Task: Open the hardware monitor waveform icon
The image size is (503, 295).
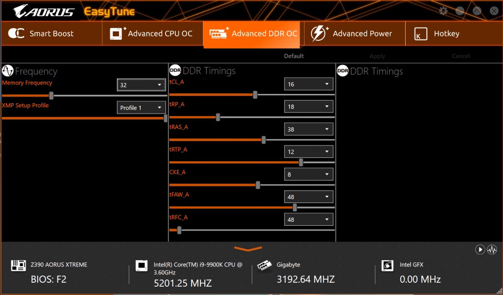Action: click(x=492, y=249)
